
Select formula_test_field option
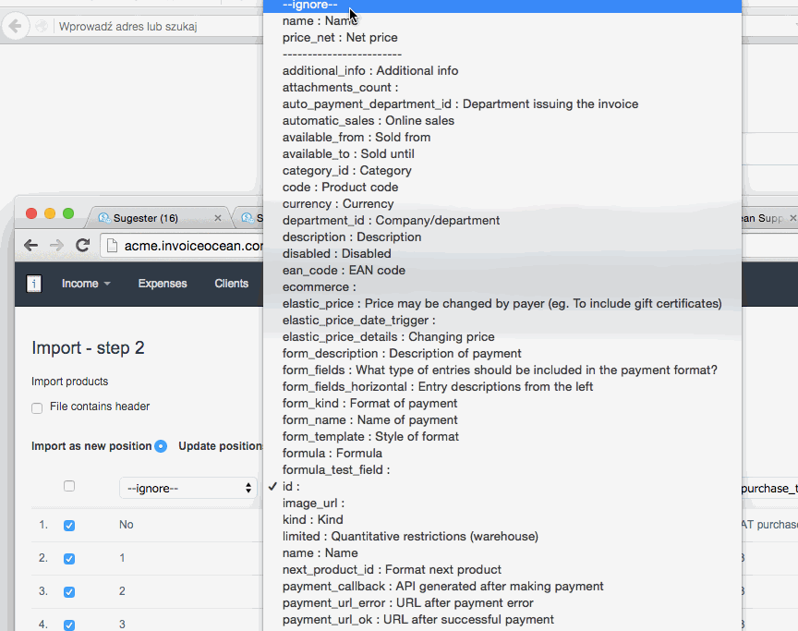click(502, 469)
